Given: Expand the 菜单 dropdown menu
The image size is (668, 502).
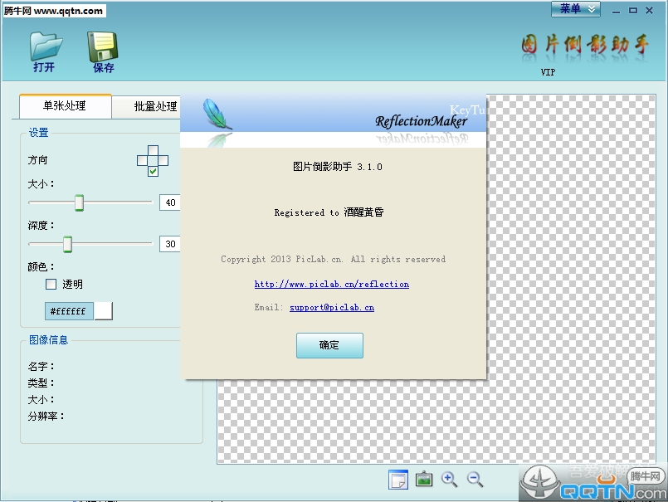Looking at the screenshot, I should [576, 9].
